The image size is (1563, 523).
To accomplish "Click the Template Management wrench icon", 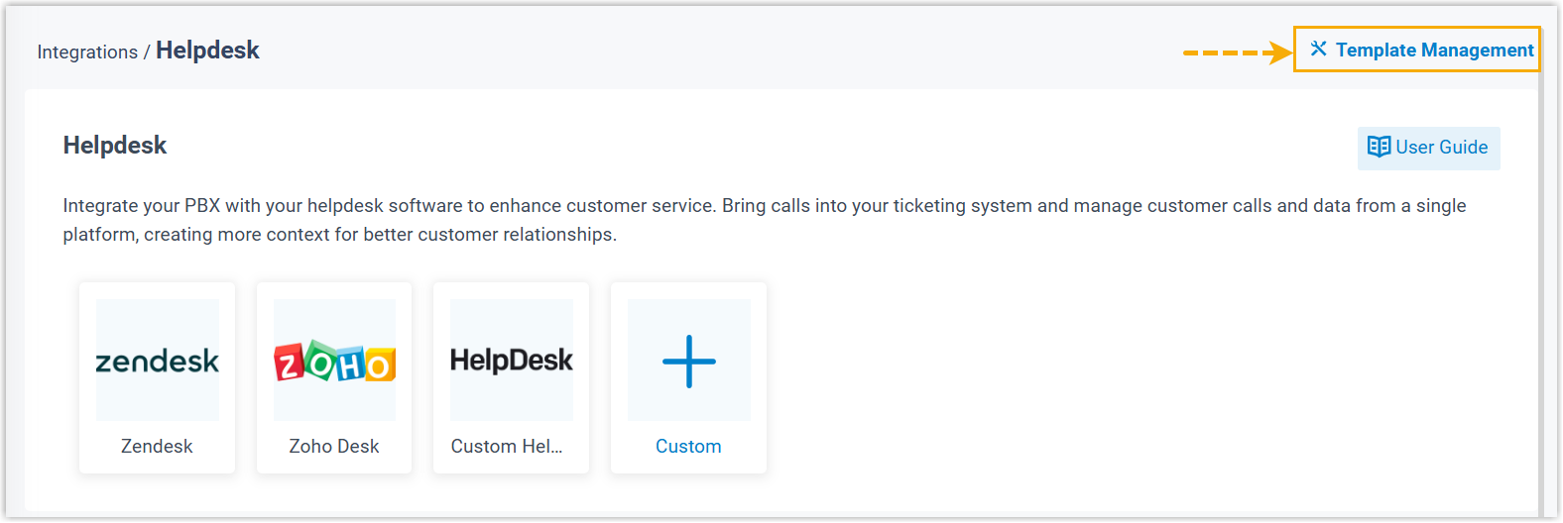I will (x=1318, y=49).
